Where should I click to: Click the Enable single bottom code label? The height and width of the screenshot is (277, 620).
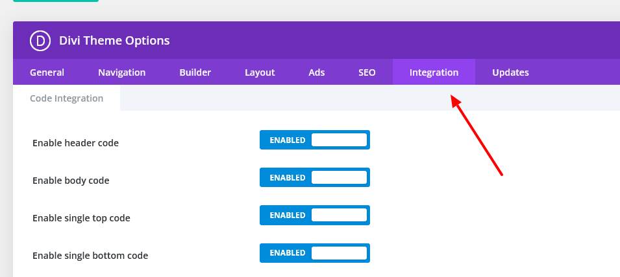click(x=90, y=256)
